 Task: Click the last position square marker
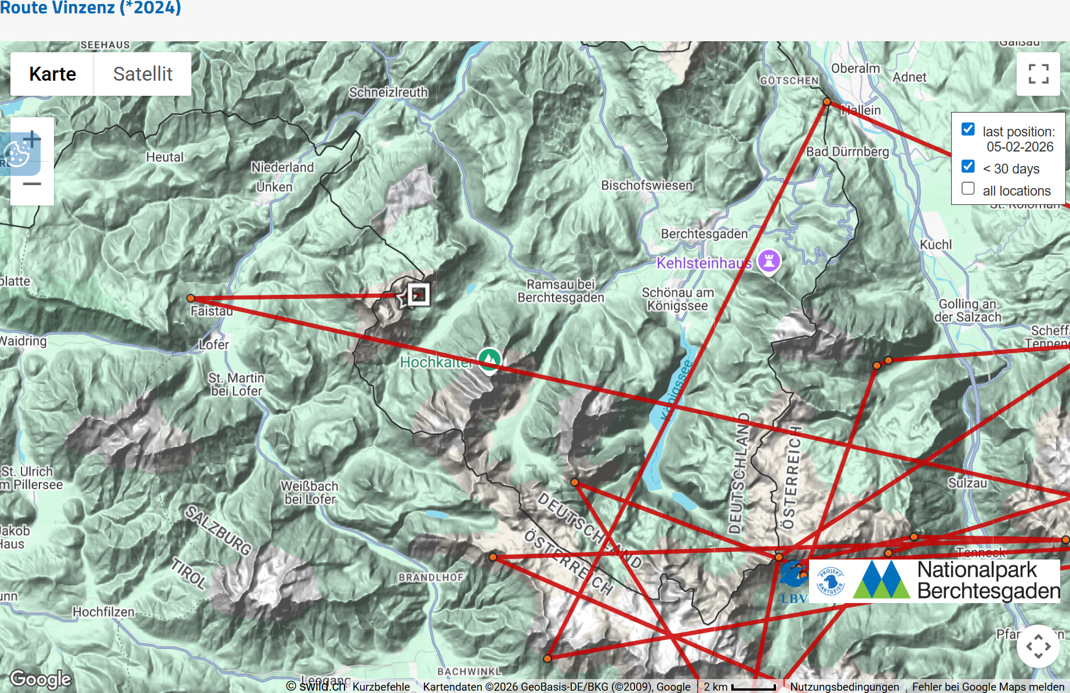pos(418,294)
